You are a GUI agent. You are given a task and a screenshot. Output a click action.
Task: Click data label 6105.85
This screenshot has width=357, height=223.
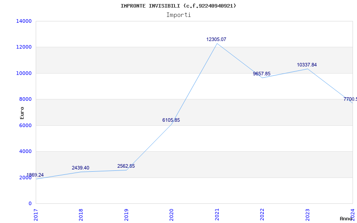coord(171,120)
